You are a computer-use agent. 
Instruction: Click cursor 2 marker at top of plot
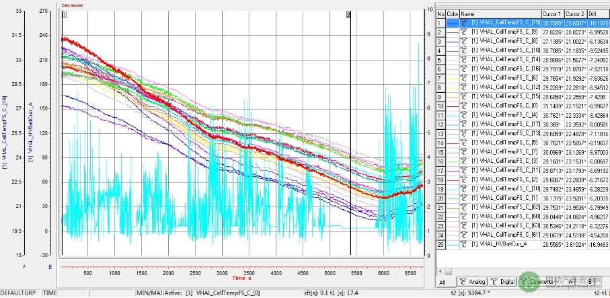click(x=348, y=14)
